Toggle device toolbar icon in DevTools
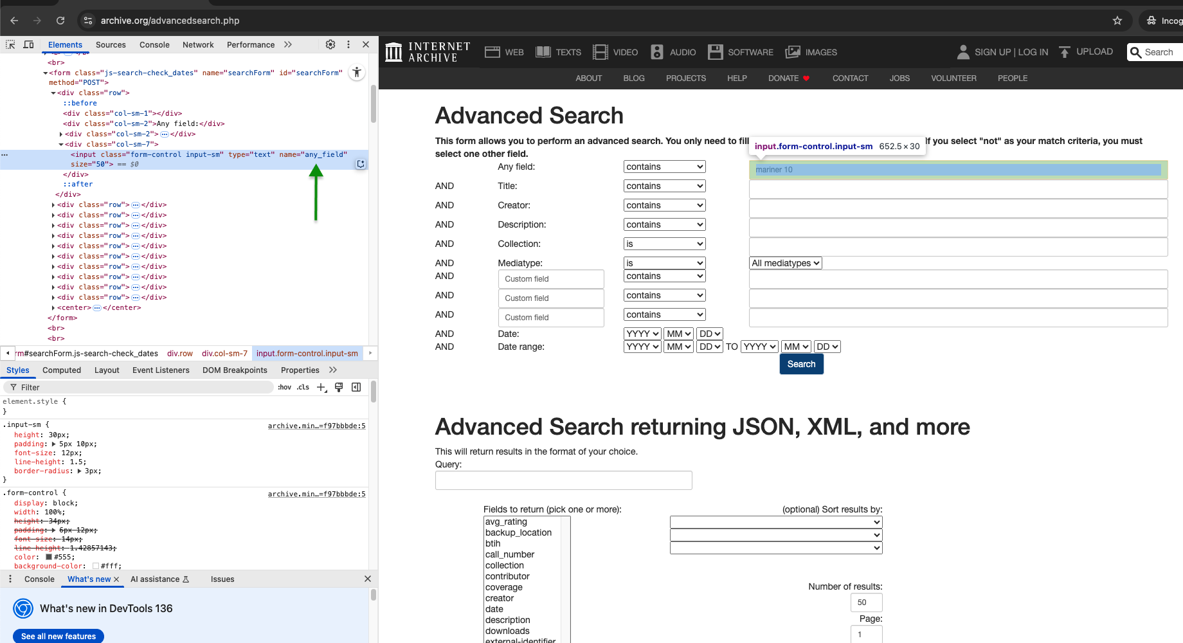Image resolution: width=1183 pixels, height=643 pixels. (x=28, y=44)
